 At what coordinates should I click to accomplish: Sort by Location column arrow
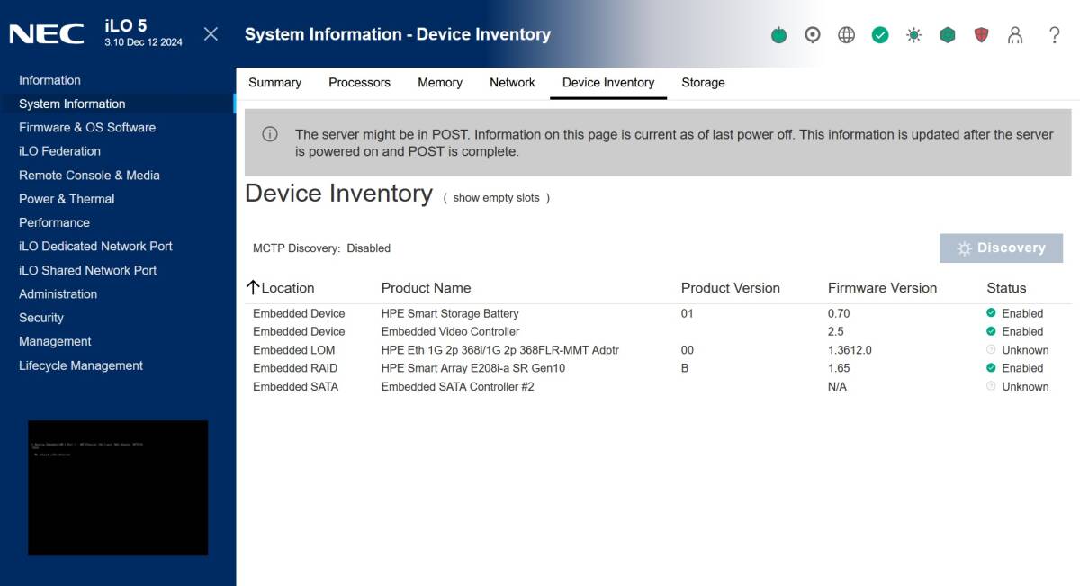pyautogui.click(x=253, y=288)
